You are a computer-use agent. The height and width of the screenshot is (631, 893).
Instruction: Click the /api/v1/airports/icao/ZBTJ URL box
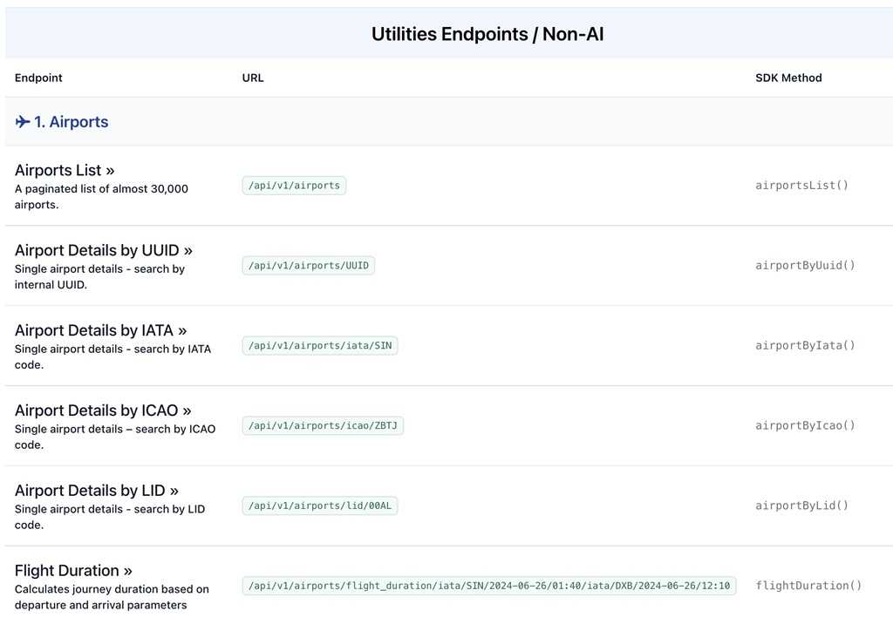pyautogui.click(x=323, y=426)
